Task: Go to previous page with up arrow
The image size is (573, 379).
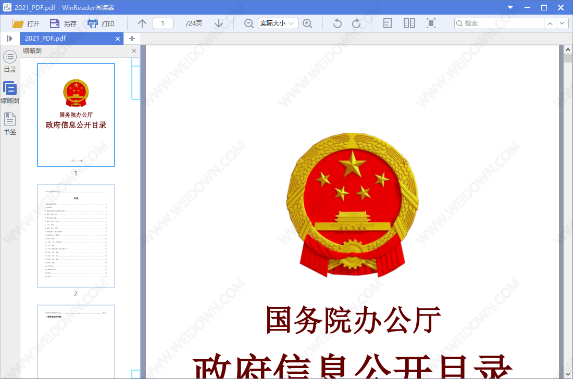Action: 142,23
